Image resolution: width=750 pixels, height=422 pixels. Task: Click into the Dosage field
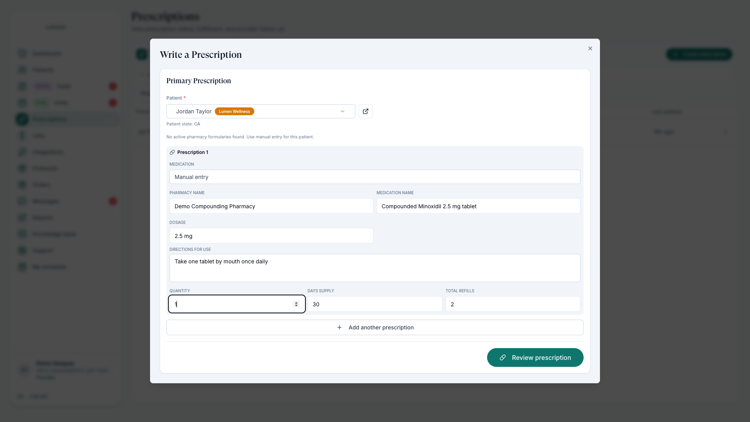click(x=271, y=236)
